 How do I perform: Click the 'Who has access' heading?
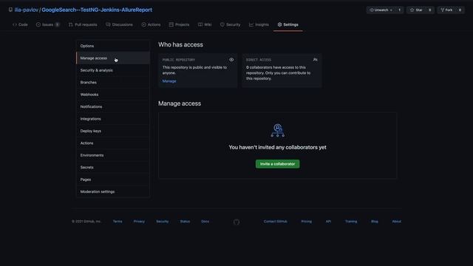click(x=180, y=44)
